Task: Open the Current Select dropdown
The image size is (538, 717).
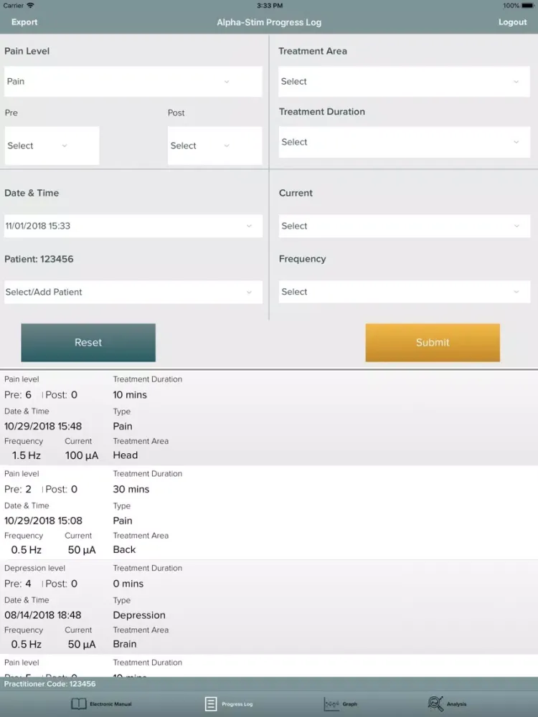Action: (x=405, y=226)
